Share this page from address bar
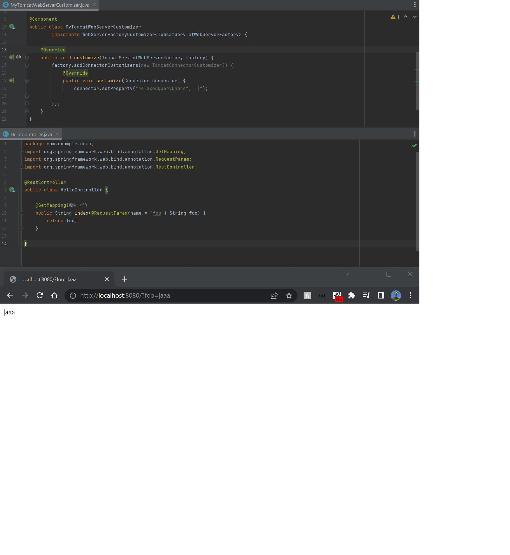Viewport: 510px width, 555px height. tap(274, 296)
